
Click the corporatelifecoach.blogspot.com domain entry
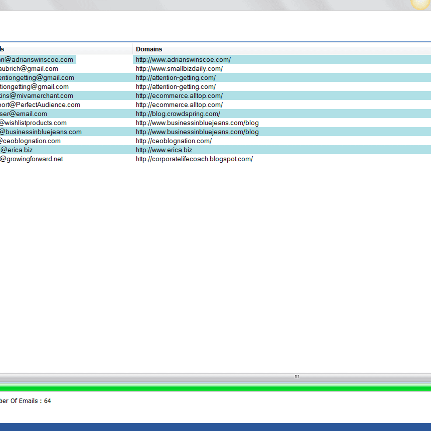(194, 159)
